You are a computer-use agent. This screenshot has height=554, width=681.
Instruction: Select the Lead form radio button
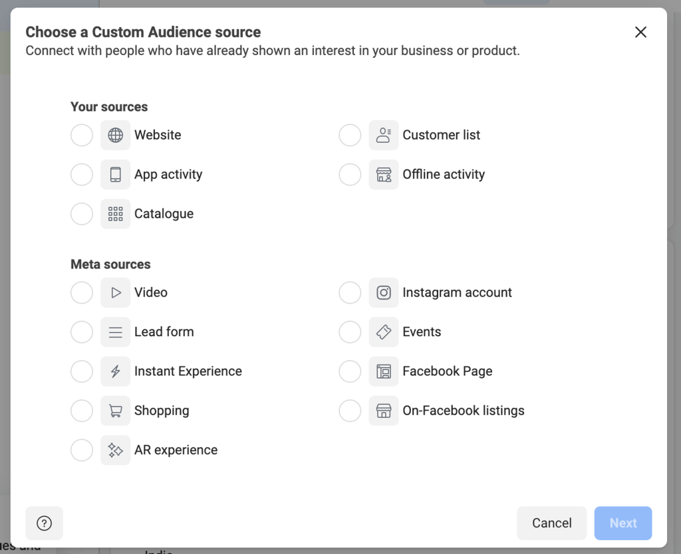82,332
